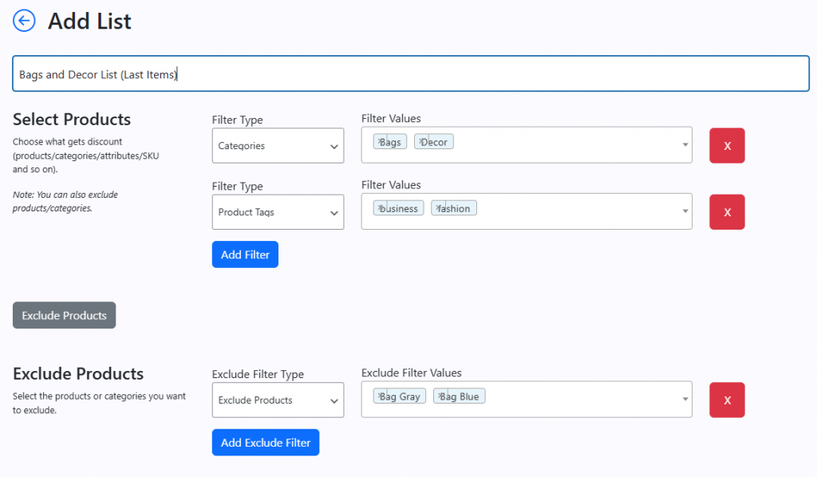817x477 pixels.
Task: Remove the fashion product tag
Action: point(437,208)
